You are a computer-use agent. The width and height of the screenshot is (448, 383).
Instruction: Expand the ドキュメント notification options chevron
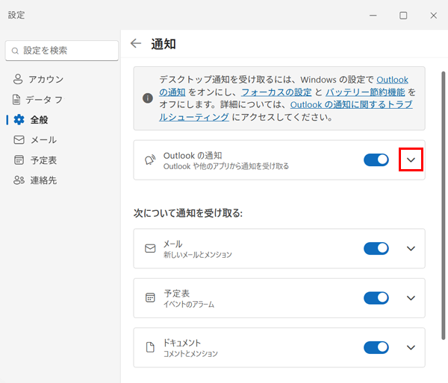[x=411, y=347]
